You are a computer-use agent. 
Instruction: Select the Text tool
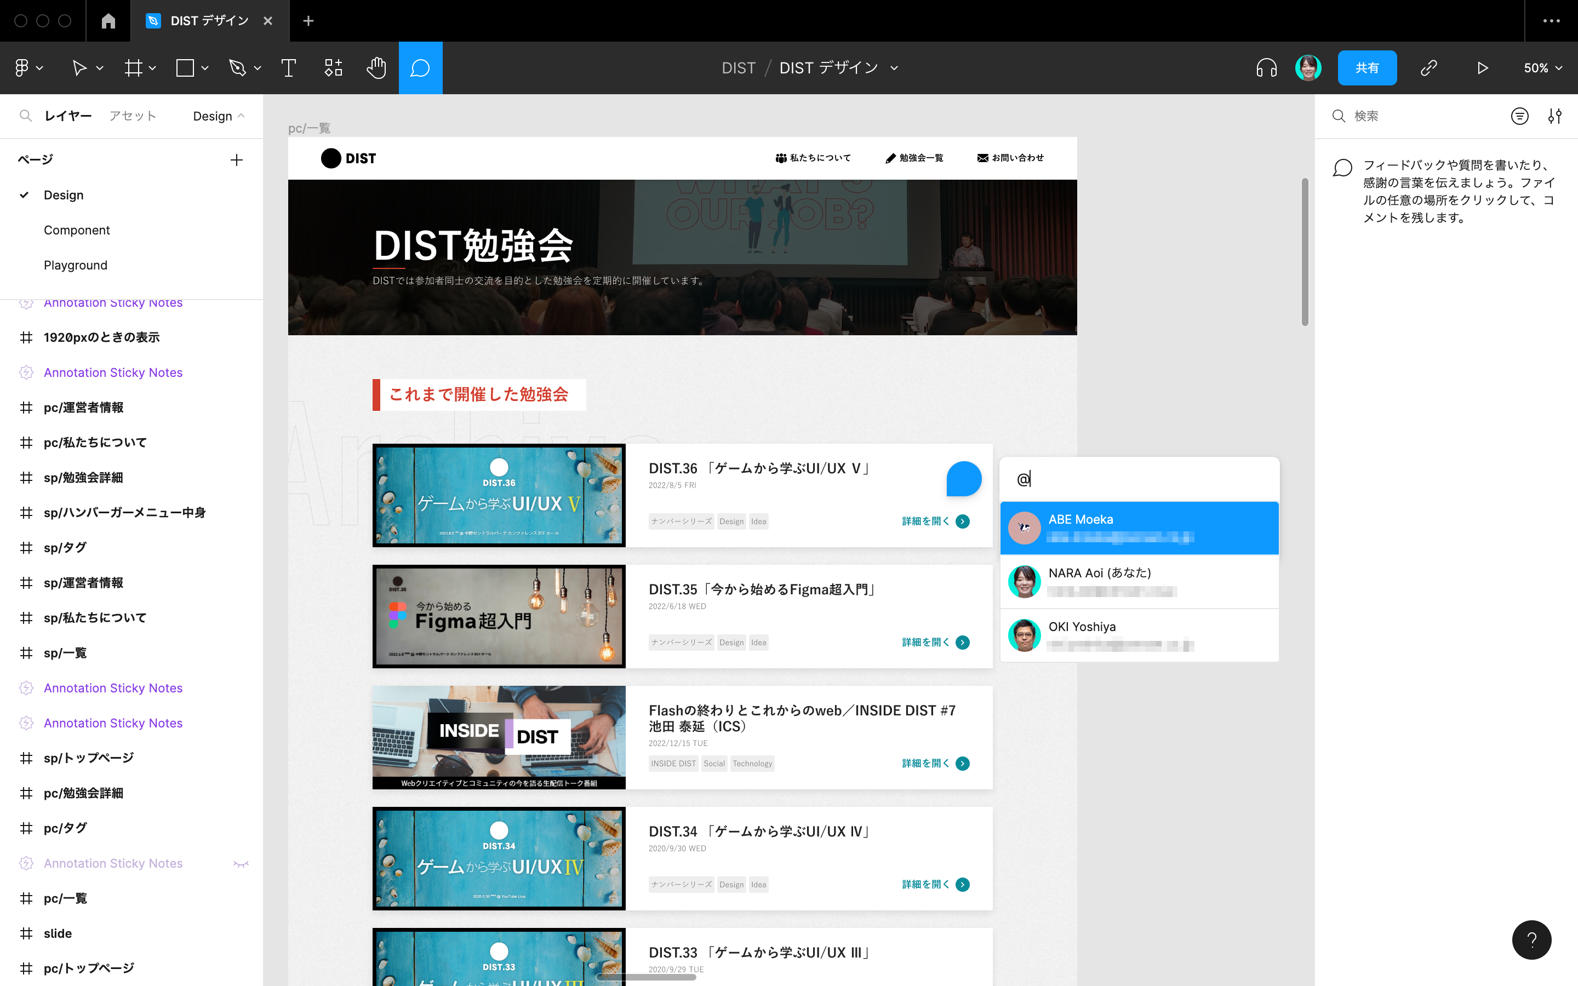288,68
